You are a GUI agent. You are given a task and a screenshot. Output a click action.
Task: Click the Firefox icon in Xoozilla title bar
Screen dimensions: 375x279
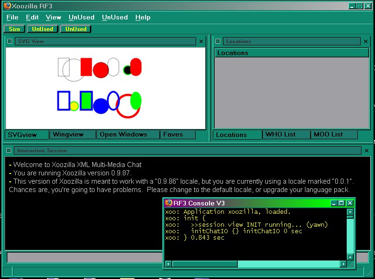7,6
